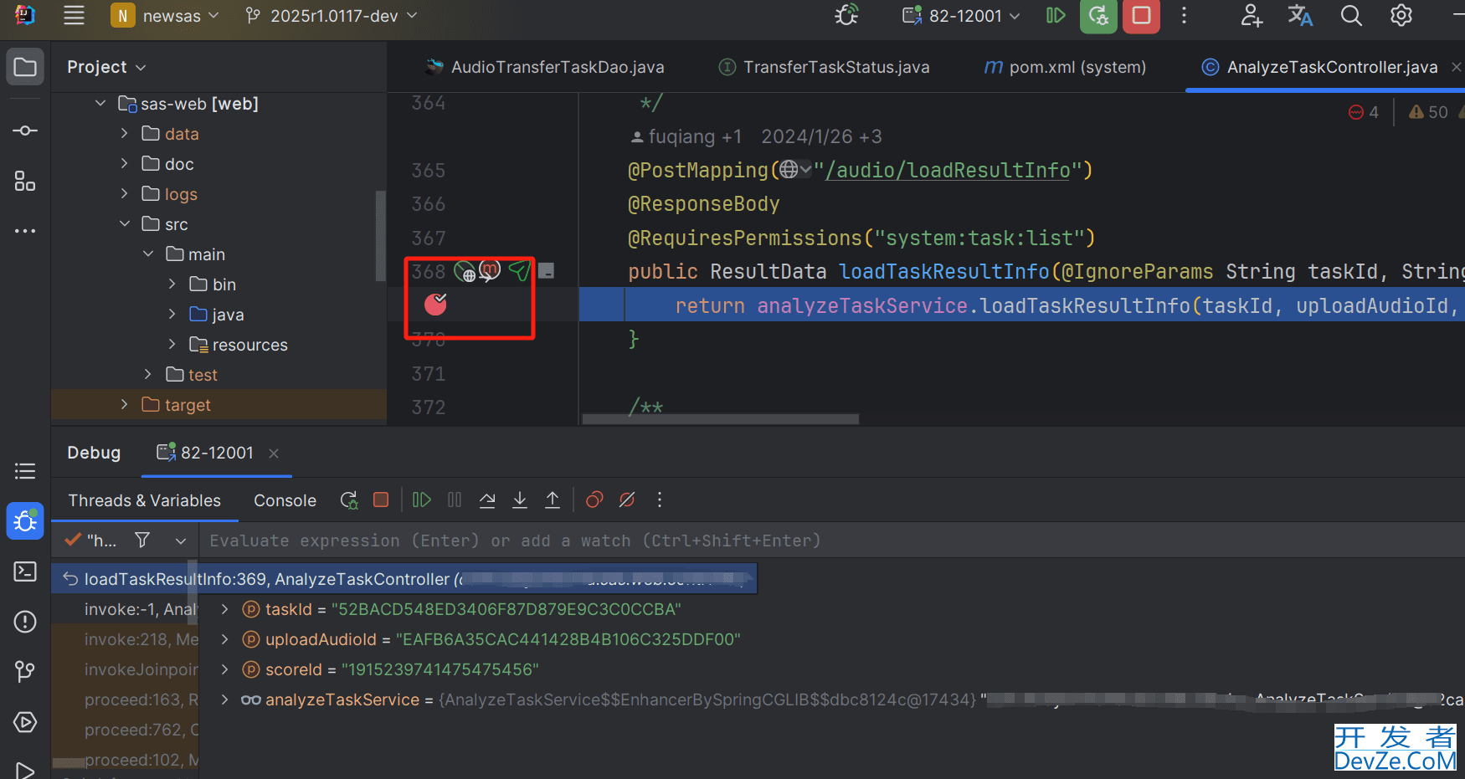The image size is (1465, 779).
Task: Click Step Out in the debug toolbar
Action: (x=553, y=500)
